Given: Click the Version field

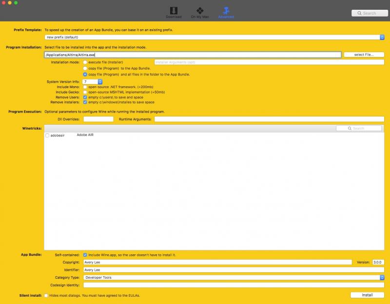Looking at the screenshot, I should point(378,262).
